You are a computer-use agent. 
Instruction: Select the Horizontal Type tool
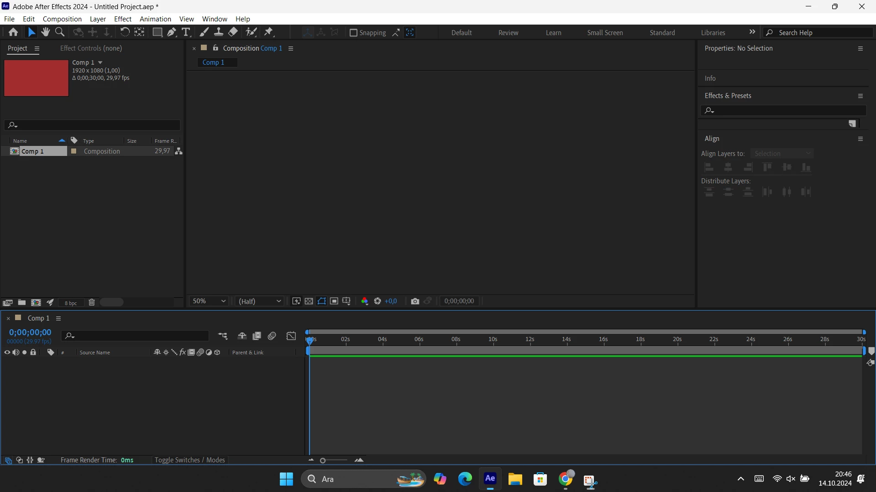pyautogui.click(x=186, y=32)
